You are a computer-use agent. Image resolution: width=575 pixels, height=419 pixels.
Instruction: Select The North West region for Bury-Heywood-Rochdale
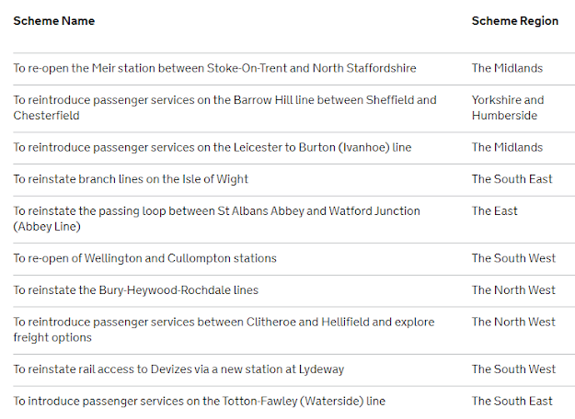513,290
